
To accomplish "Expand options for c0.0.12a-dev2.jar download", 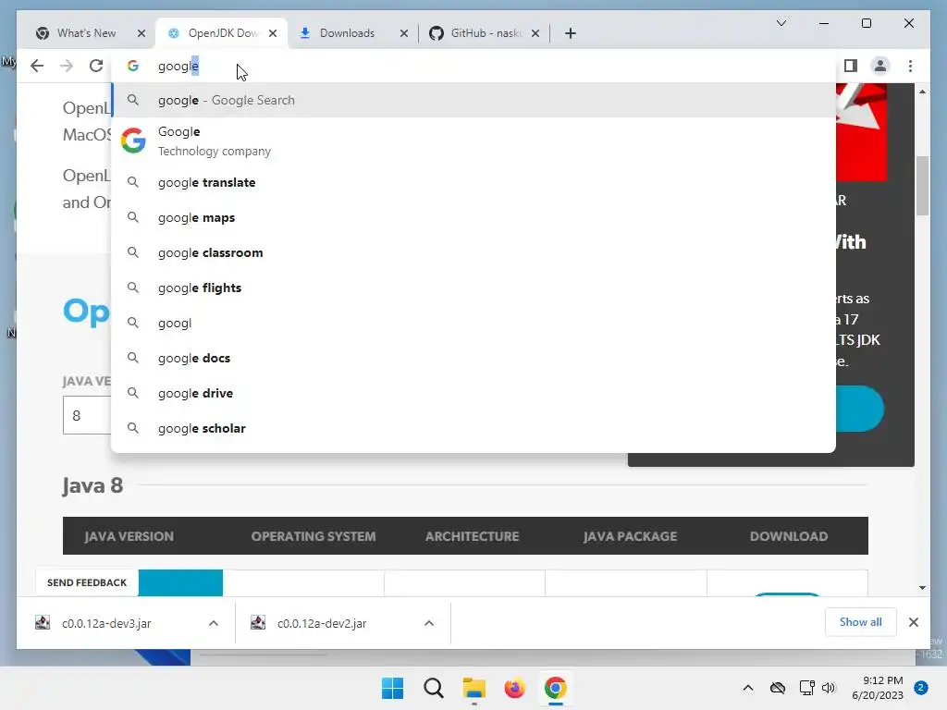I will [429, 623].
